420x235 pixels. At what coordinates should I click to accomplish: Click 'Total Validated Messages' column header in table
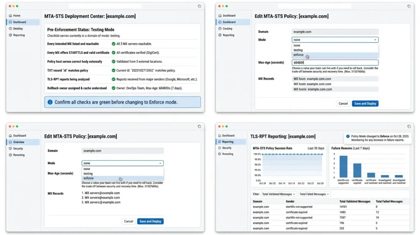coord(355,201)
